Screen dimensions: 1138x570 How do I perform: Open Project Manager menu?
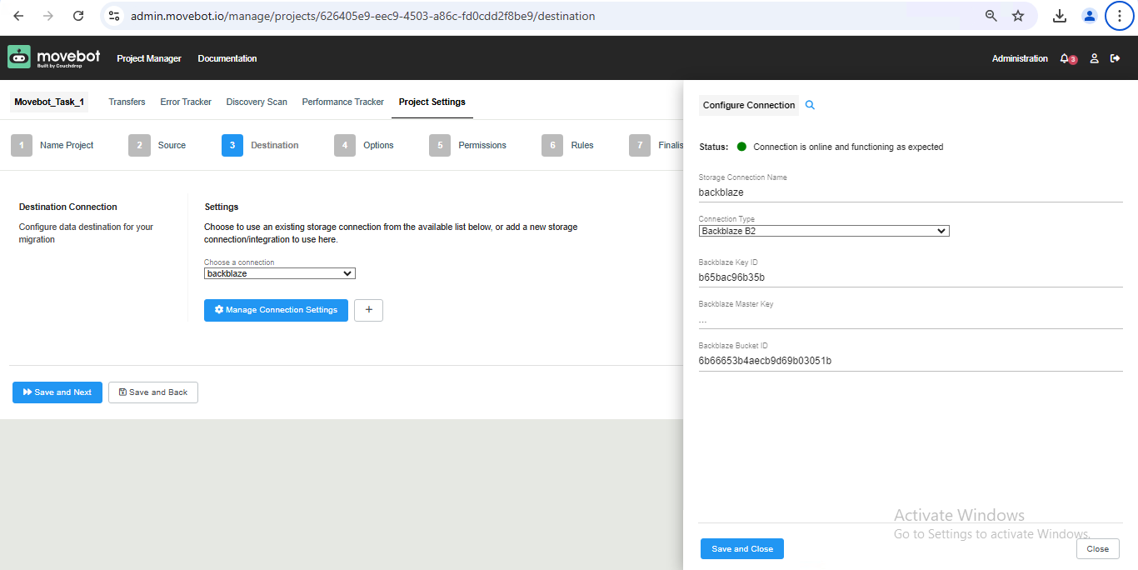pyautogui.click(x=149, y=58)
